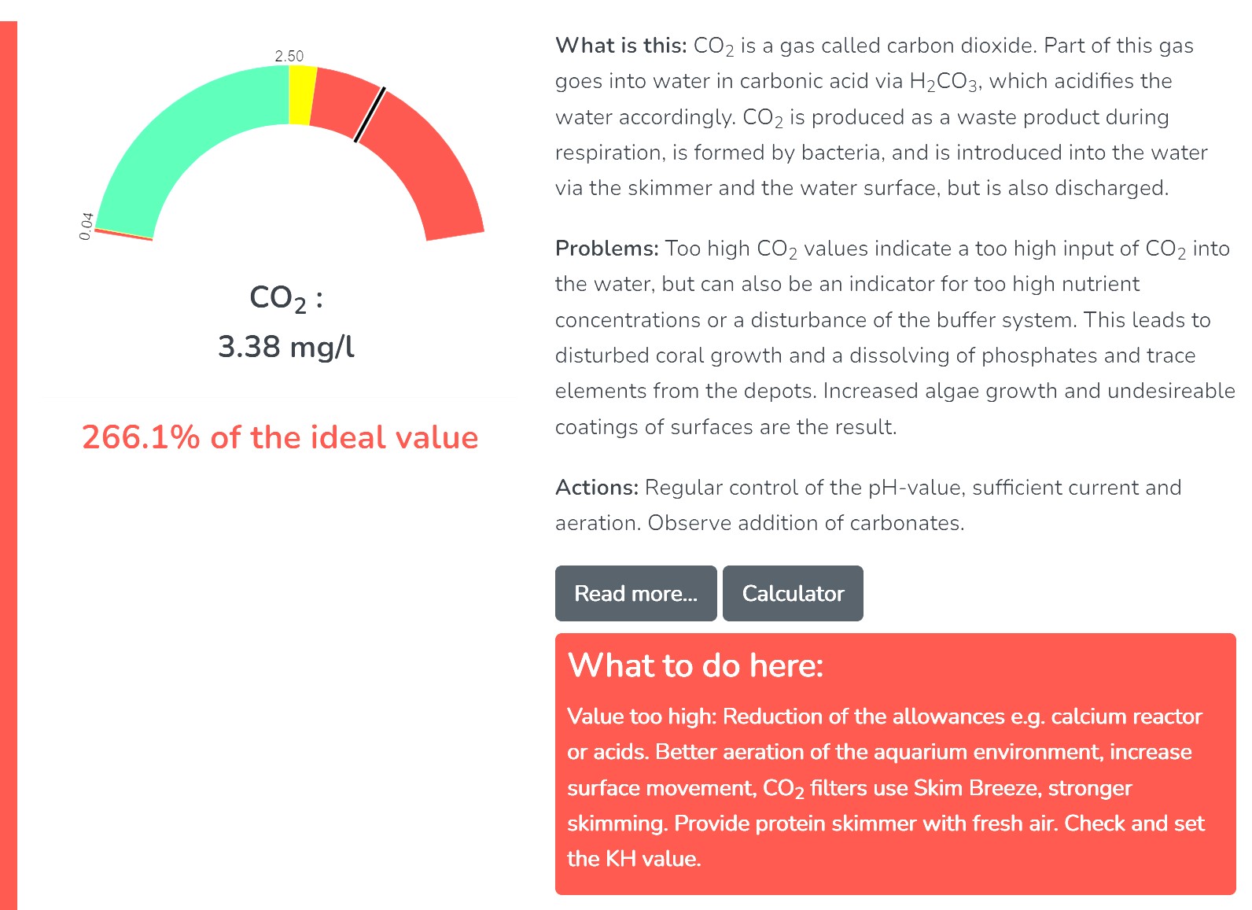Click the 'Problems:' bold label
This screenshot has width=1252, height=910.
point(606,249)
